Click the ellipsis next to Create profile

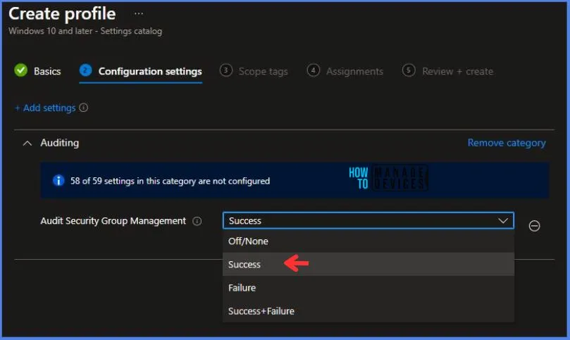[x=139, y=14]
